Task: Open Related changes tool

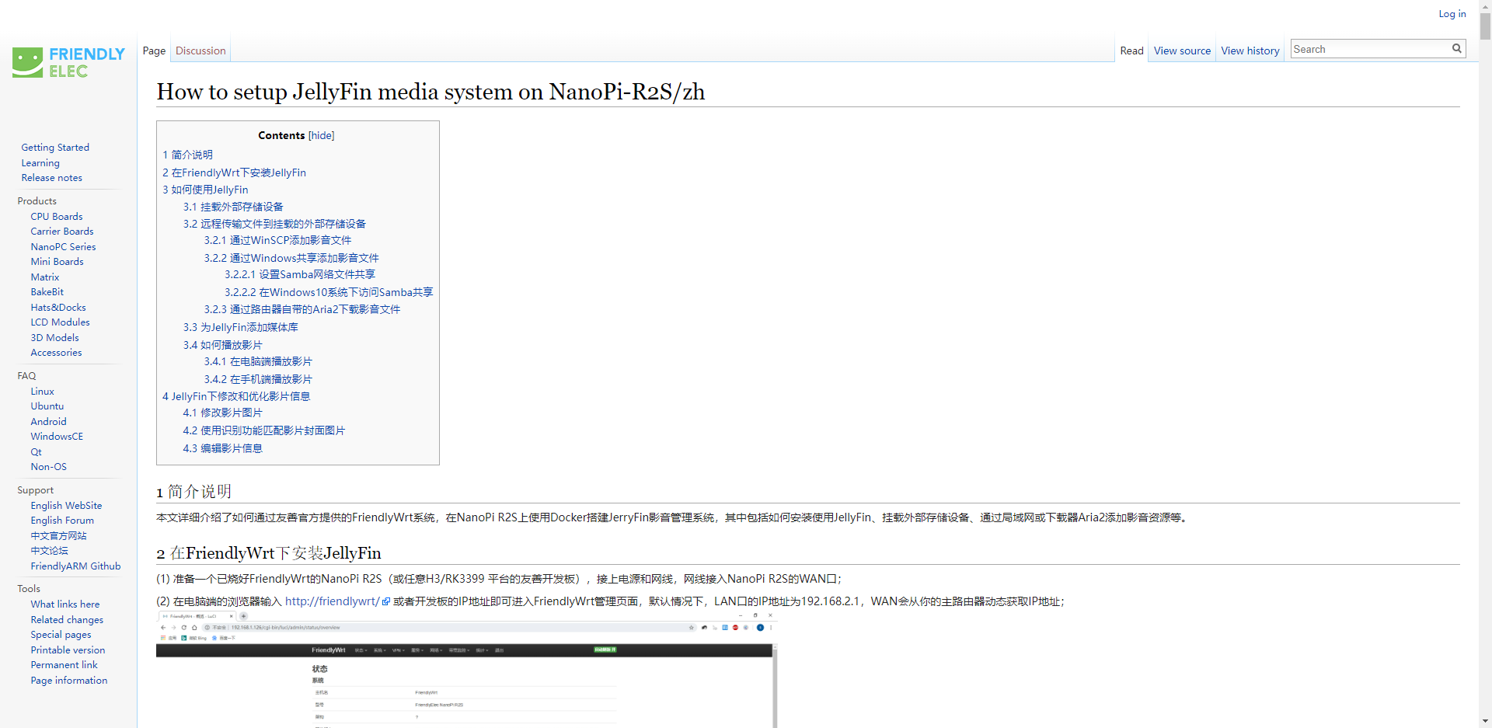Action: 67,619
